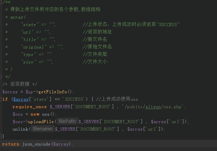217x151 pixels.
Task: Collapse the if block fold marker
Action: pyautogui.click(x=1, y=99)
